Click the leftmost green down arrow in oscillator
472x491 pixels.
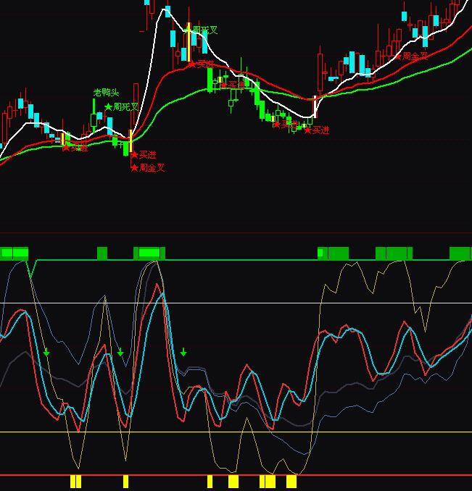(46, 353)
